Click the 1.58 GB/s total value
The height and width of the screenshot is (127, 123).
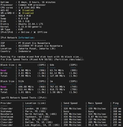[x=56, y=92]
